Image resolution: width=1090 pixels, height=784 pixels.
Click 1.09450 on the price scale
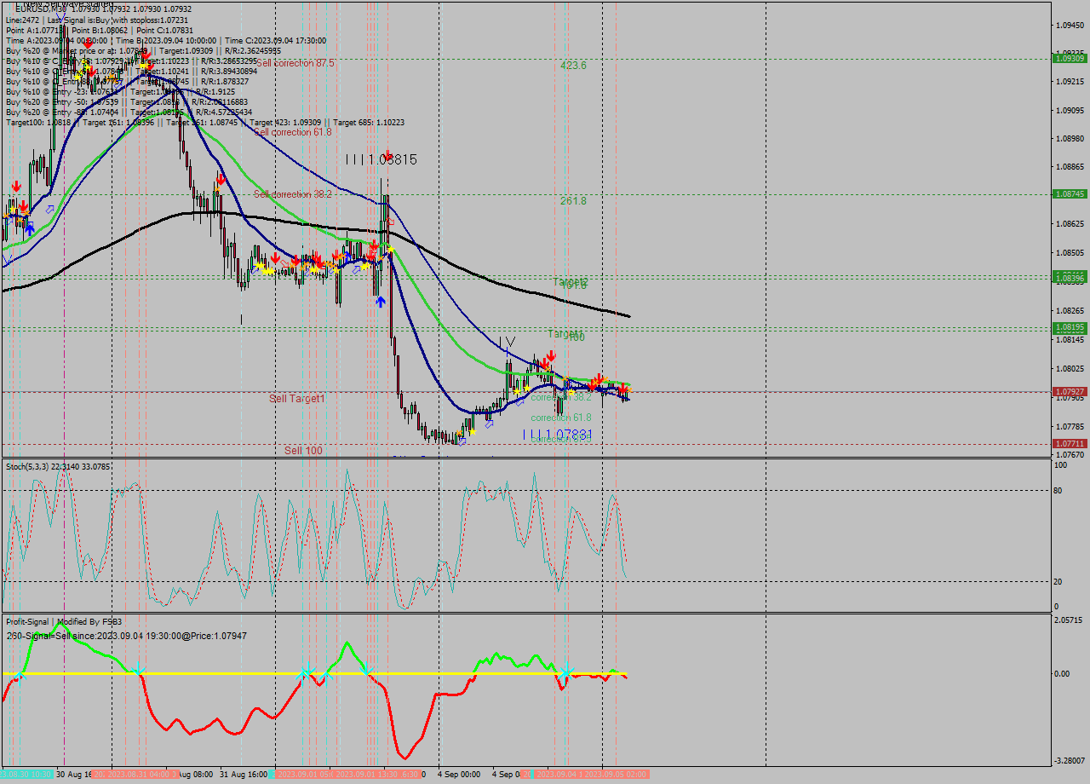point(1070,26)
